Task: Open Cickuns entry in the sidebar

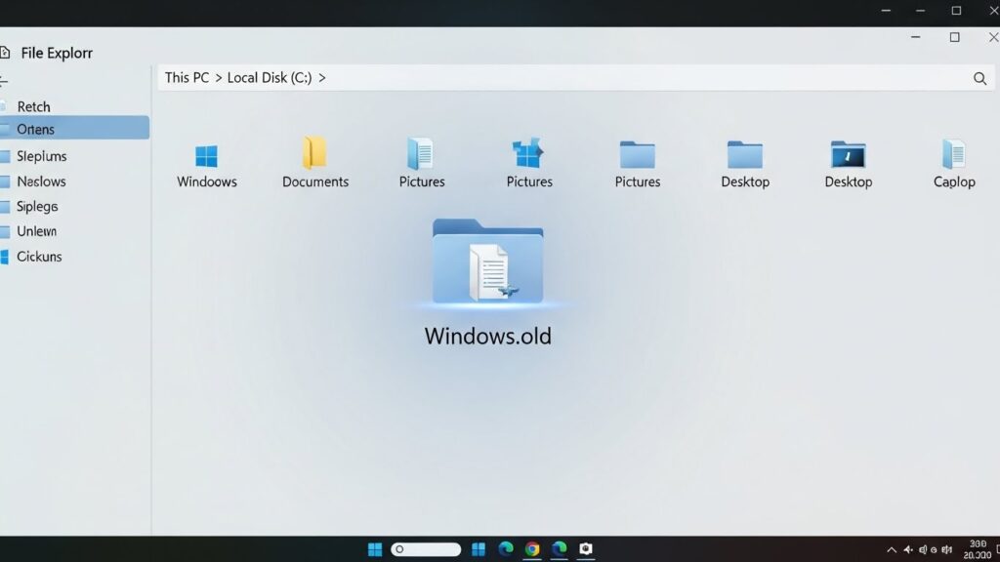Action: tap(39, 257)
